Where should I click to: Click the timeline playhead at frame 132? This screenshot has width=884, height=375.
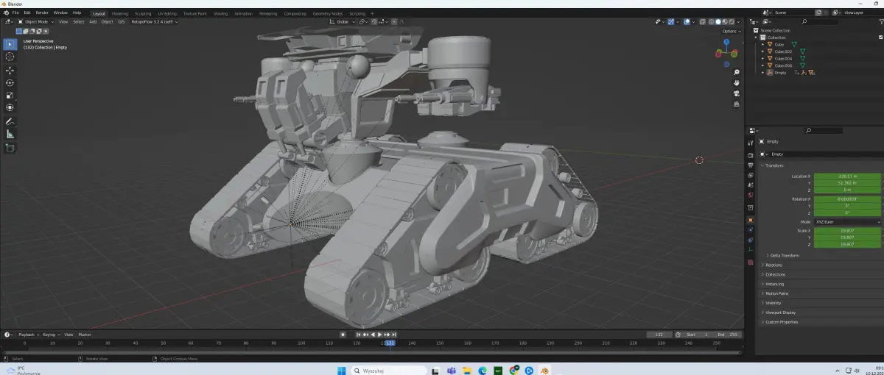(390, 343)
